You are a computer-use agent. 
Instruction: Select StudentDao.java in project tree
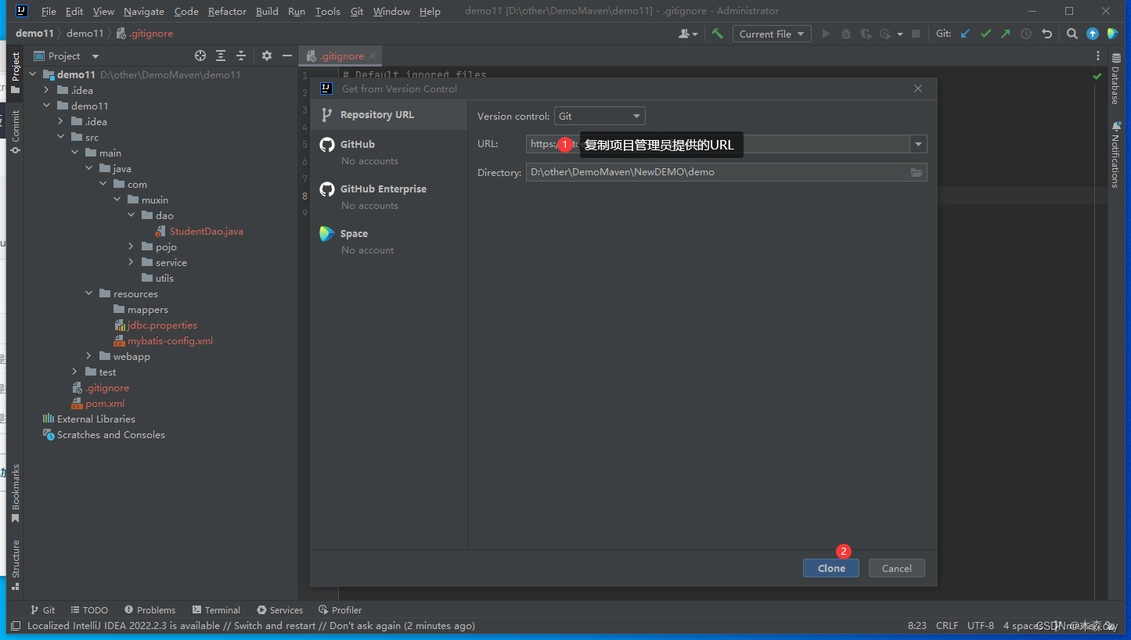pos(206,231)
